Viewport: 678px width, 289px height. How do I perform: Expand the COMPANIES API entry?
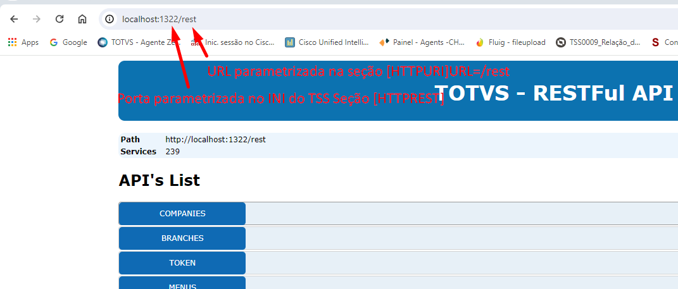182,214
